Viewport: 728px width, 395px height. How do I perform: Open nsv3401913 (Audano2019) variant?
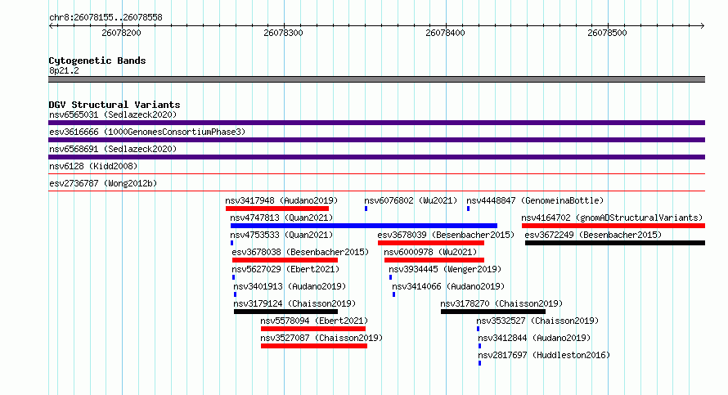pyautogui.click(x=290, y=286)
